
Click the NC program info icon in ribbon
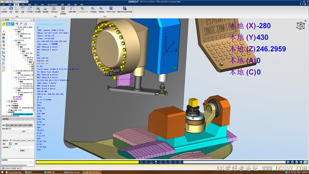pyautogui.click(x=4, y=9)
